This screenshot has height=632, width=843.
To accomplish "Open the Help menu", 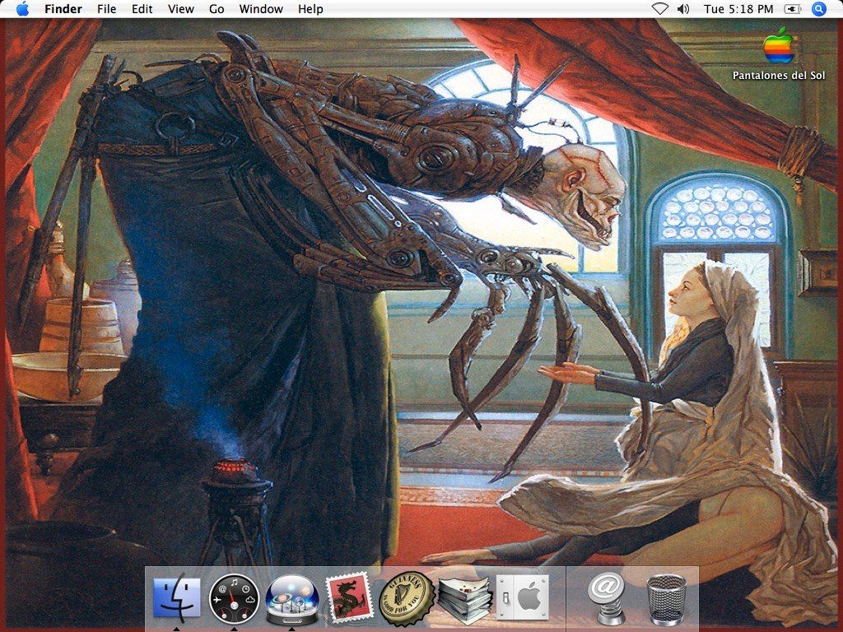I will (310, 9).
